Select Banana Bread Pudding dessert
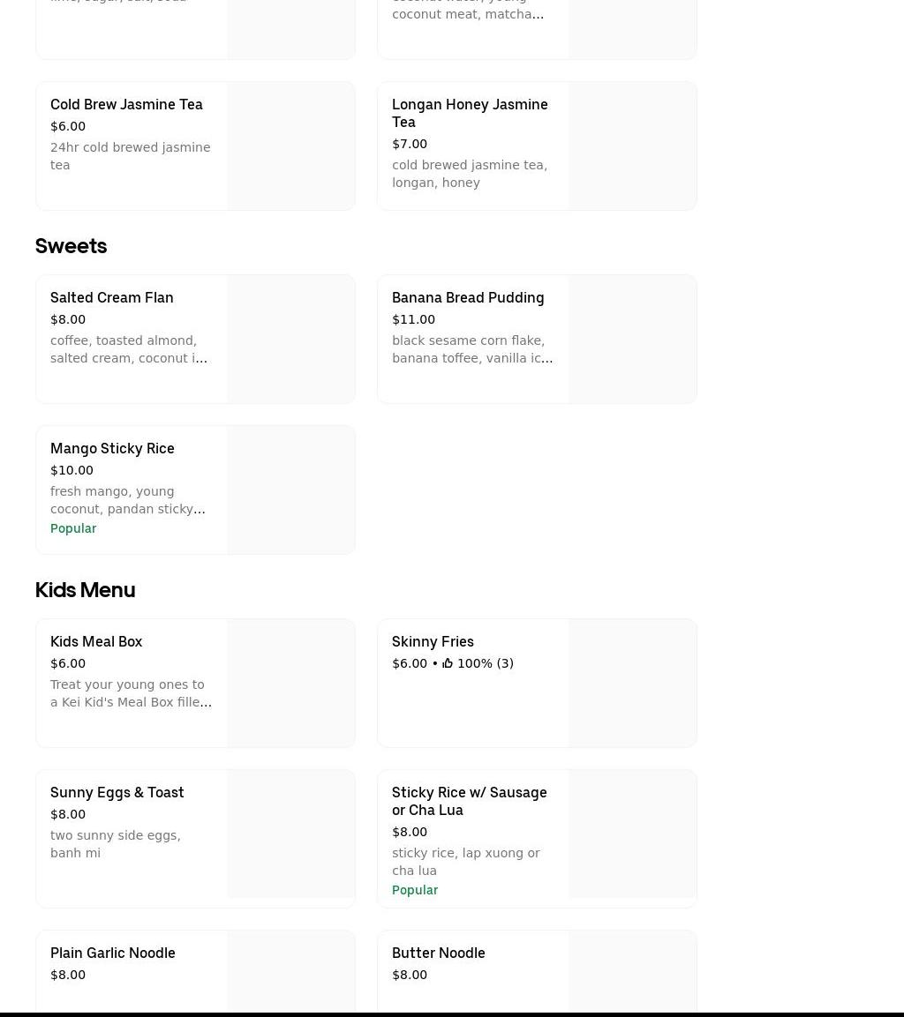Screen dimensions: 904x1017 tap(468, 297)
